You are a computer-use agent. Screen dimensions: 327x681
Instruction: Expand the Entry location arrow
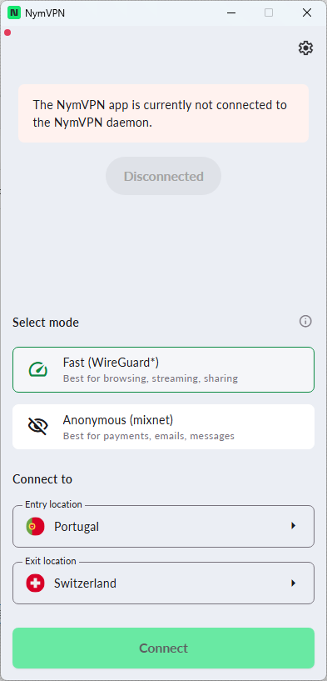[x=294, y=526]
